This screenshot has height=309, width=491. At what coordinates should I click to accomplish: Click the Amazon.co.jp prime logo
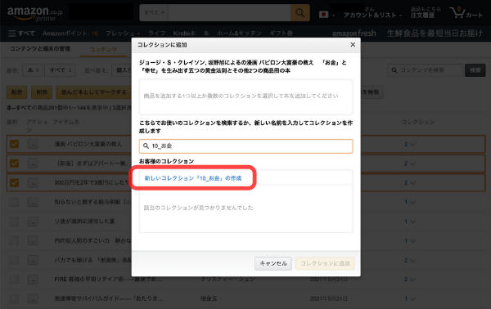tap(34, 13)
